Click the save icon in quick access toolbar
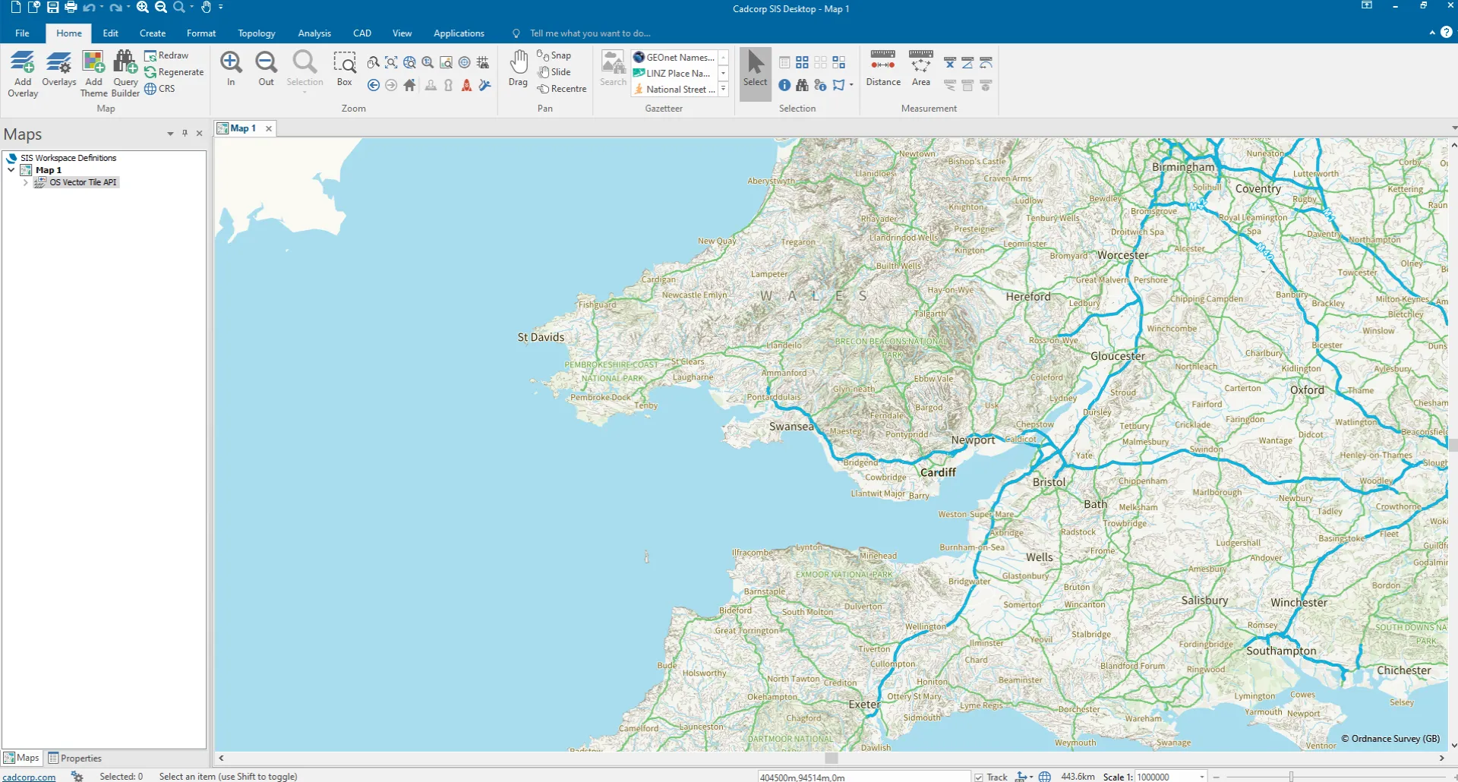 [x=52, y=8]
